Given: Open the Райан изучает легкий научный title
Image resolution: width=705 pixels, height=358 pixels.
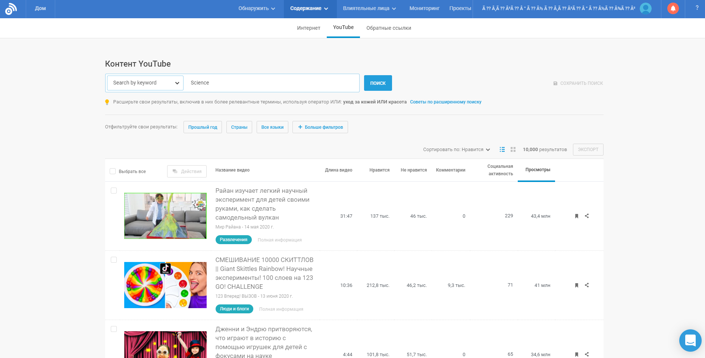Looking at the screenshot, I should pos(263,204).
